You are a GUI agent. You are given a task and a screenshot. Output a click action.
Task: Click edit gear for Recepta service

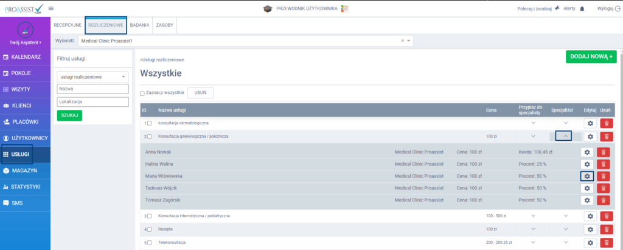click(589, 229)
